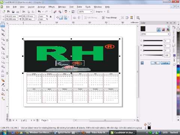180x135 pixels.
Task: Switch to Windows Live Messenger taskbar item
Action: [38, 132]
